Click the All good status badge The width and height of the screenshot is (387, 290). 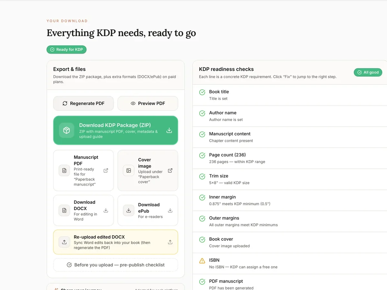pyautogui.click(x=368, y=72)
